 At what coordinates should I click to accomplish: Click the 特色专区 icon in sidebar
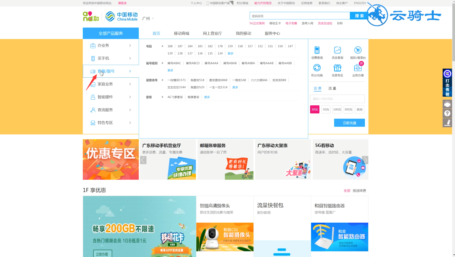tap(93, 123)
